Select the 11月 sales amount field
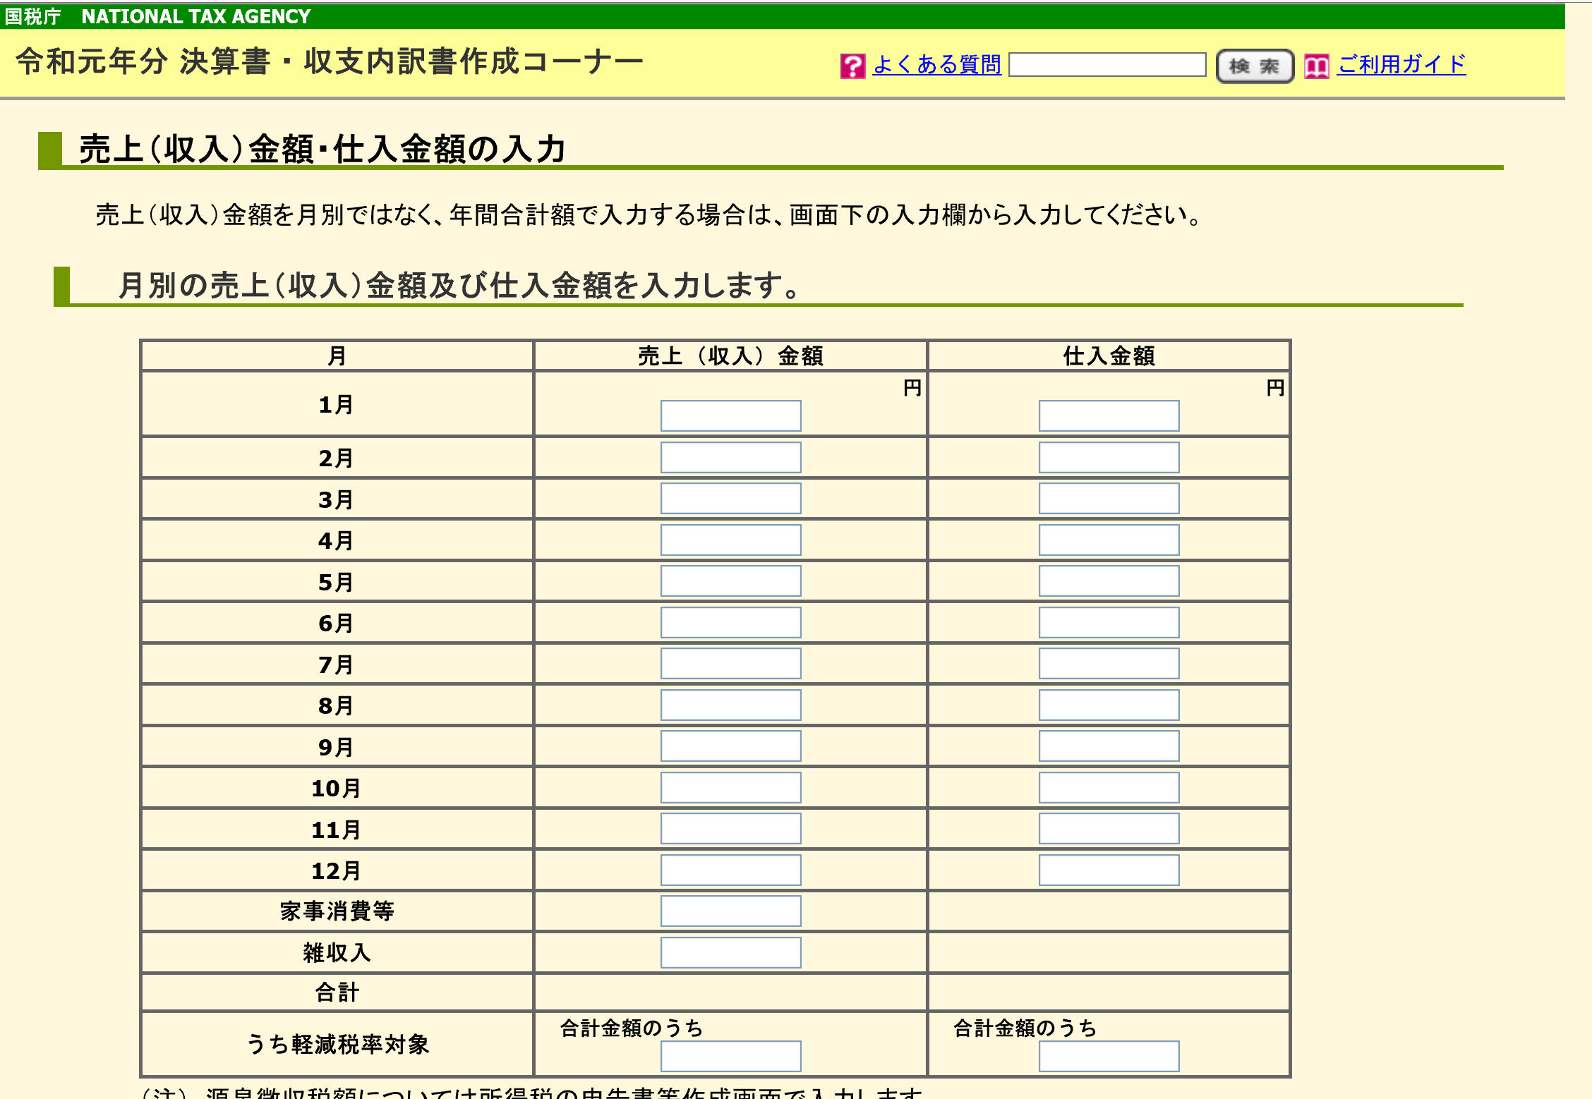1592x1099 pixels. pos(730,829)
